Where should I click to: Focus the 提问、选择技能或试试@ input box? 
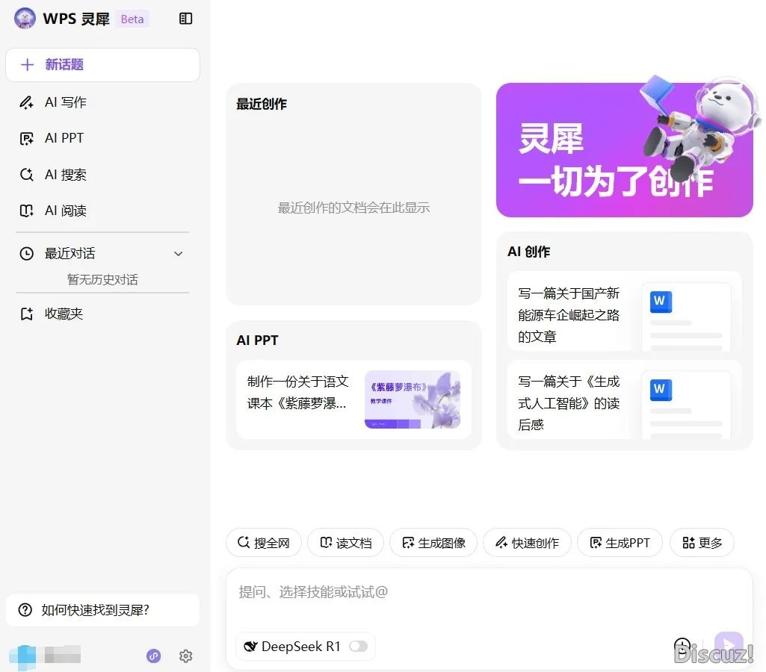489,592
